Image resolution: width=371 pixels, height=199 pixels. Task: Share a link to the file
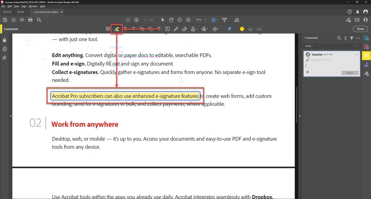(349, 20)
